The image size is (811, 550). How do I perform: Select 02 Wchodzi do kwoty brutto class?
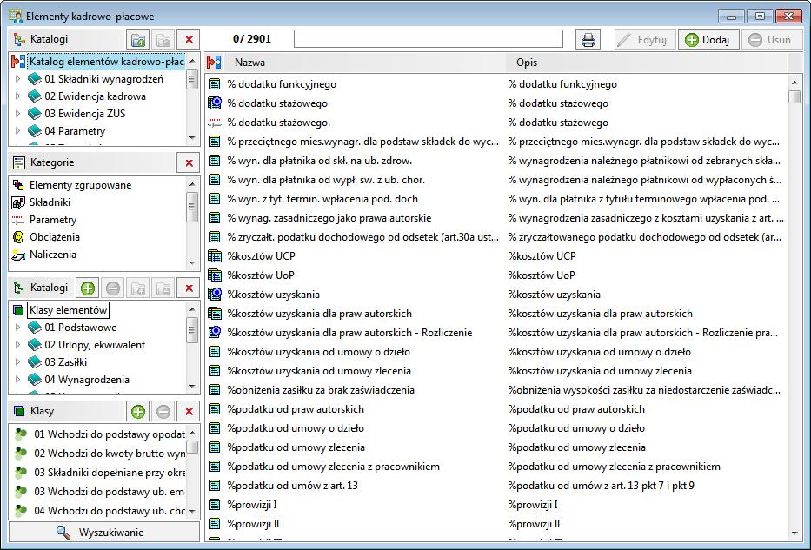tap(110, 454)
